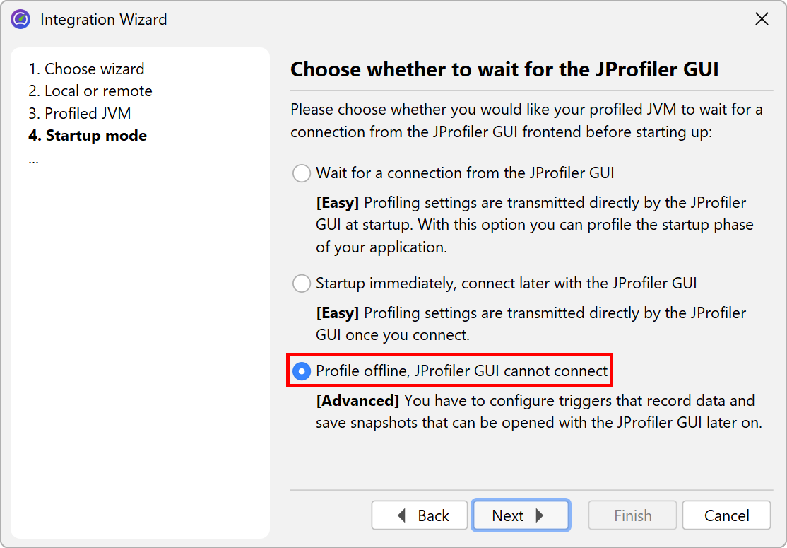This screenshot has height=548, width=787.
Task: Click the 'Startup immediately' option label text
Action: click(x=506, y=284)
